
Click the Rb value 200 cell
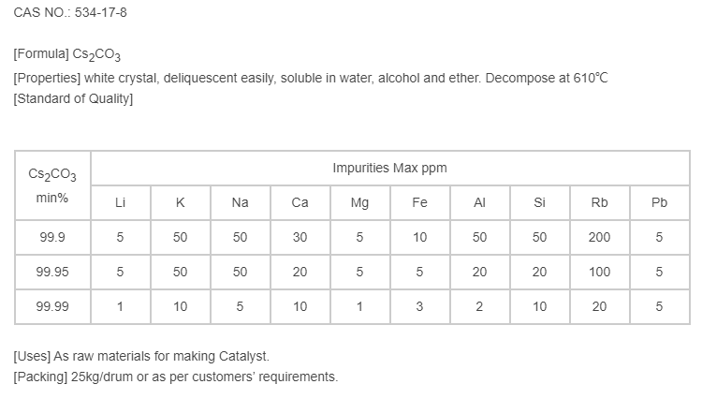[x=599, y=238]
